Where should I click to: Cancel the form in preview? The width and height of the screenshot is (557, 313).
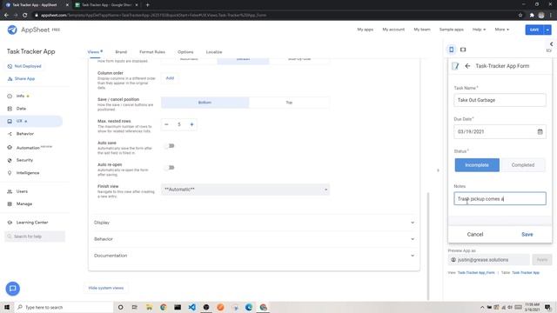click(x=475, y=234)
